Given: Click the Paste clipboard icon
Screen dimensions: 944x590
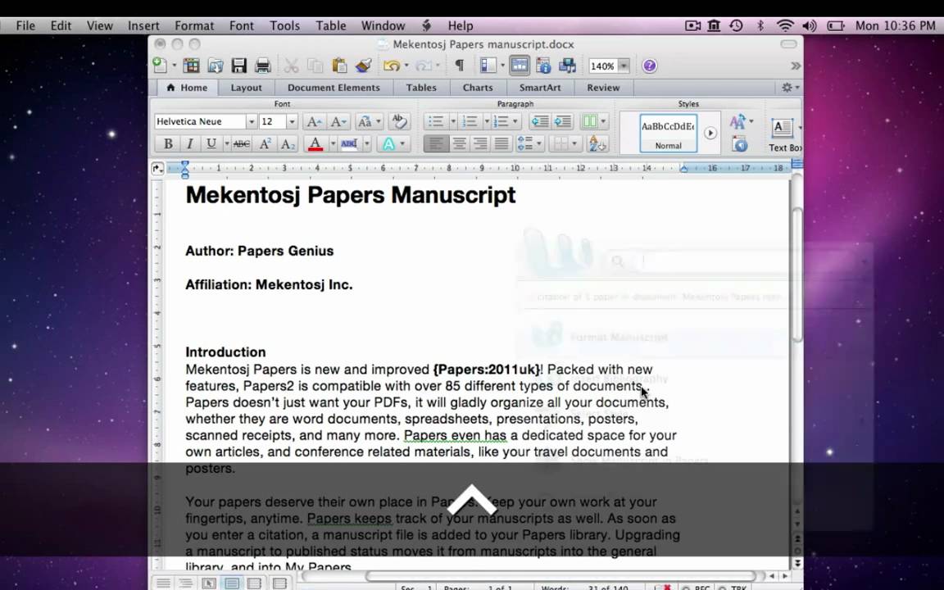Looking at the screenshot, I should coord(339,66).
